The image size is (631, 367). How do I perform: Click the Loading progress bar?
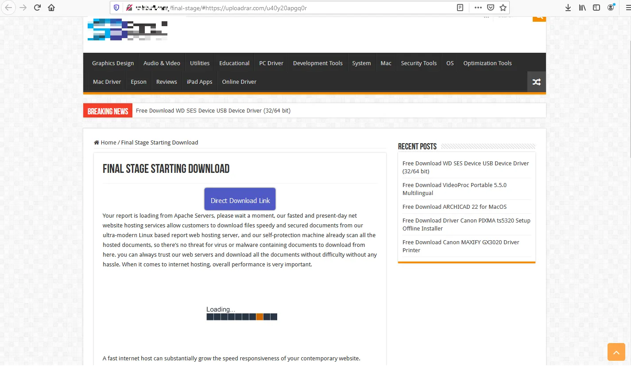pyautogui.click(x=242, y=317)
